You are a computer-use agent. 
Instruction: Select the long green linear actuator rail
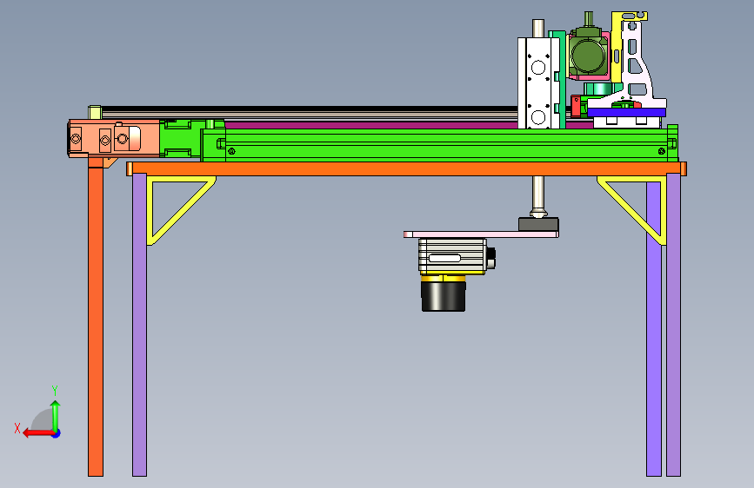coord(440,144)
